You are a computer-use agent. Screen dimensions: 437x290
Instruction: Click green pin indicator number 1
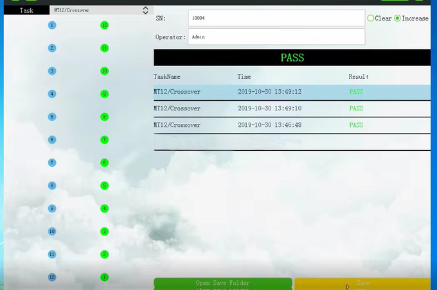(104, 277)
